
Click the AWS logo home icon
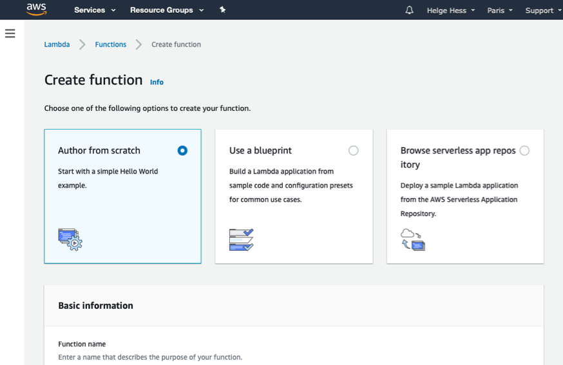36,9
